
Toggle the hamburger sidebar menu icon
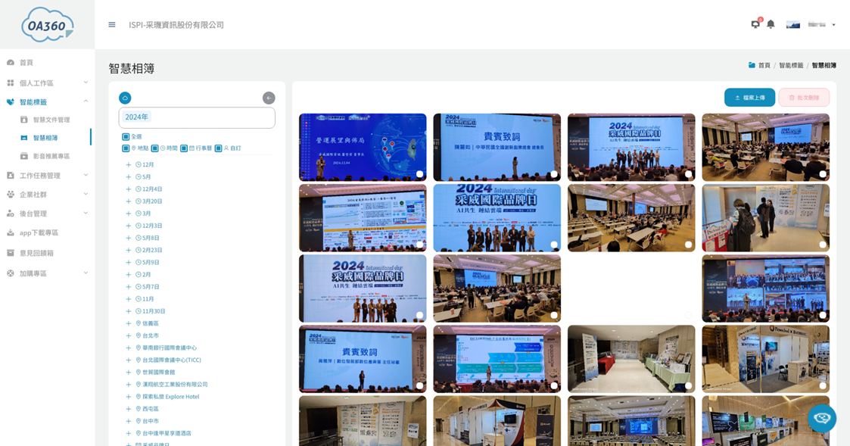click(112, 24)
